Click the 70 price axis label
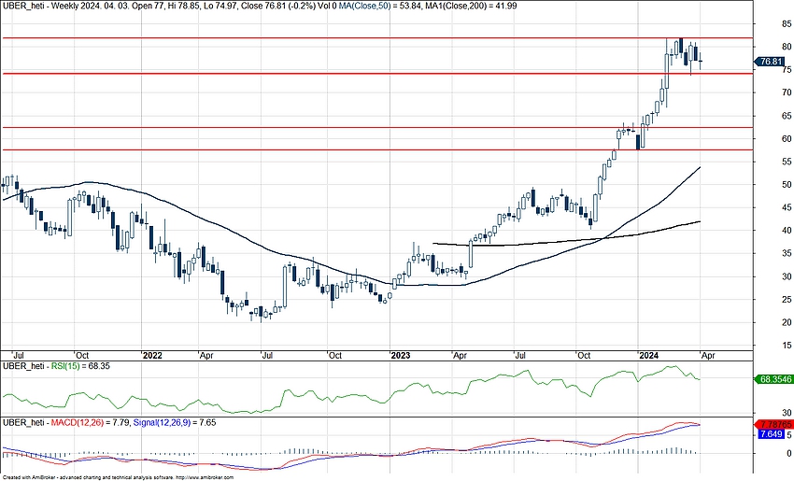The height and width of the screenshot is (481, 794). click(x=787, y=92)
